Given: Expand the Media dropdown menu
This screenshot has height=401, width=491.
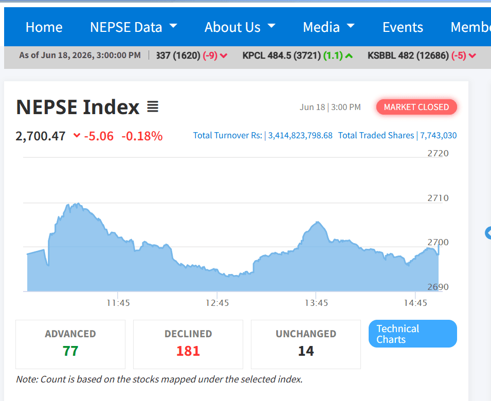Looking at the screenshot, I should coord(329,27).
